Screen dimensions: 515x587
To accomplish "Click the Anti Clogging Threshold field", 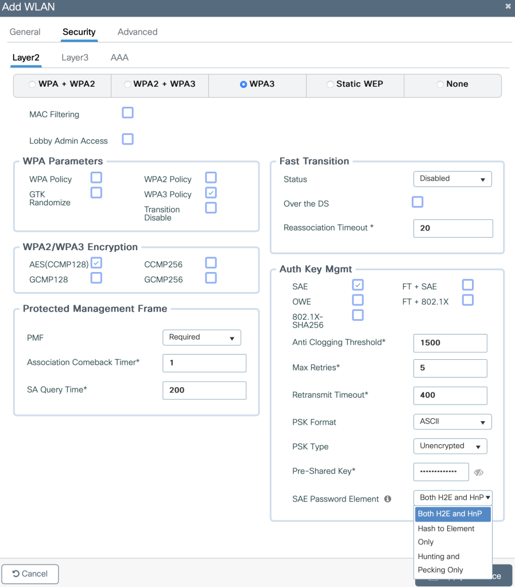I will (x=450, y=343).
